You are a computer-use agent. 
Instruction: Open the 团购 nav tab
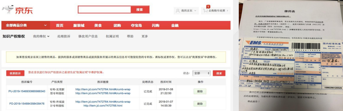point(117,25)
